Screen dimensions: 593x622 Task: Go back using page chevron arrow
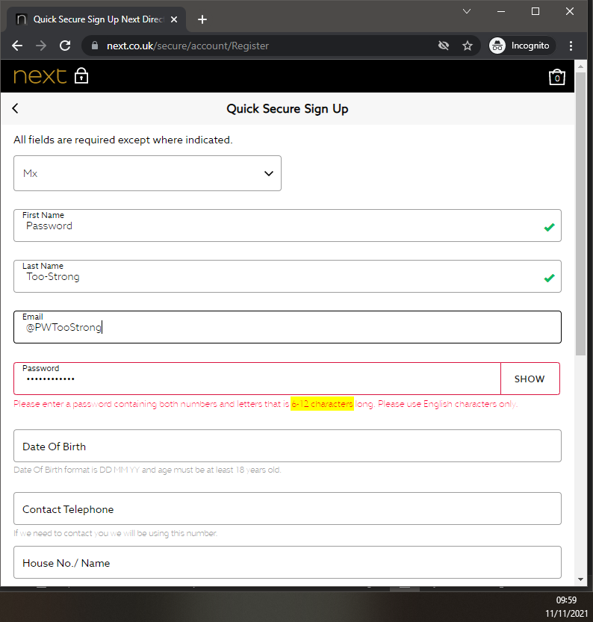[x=15, y=108]
